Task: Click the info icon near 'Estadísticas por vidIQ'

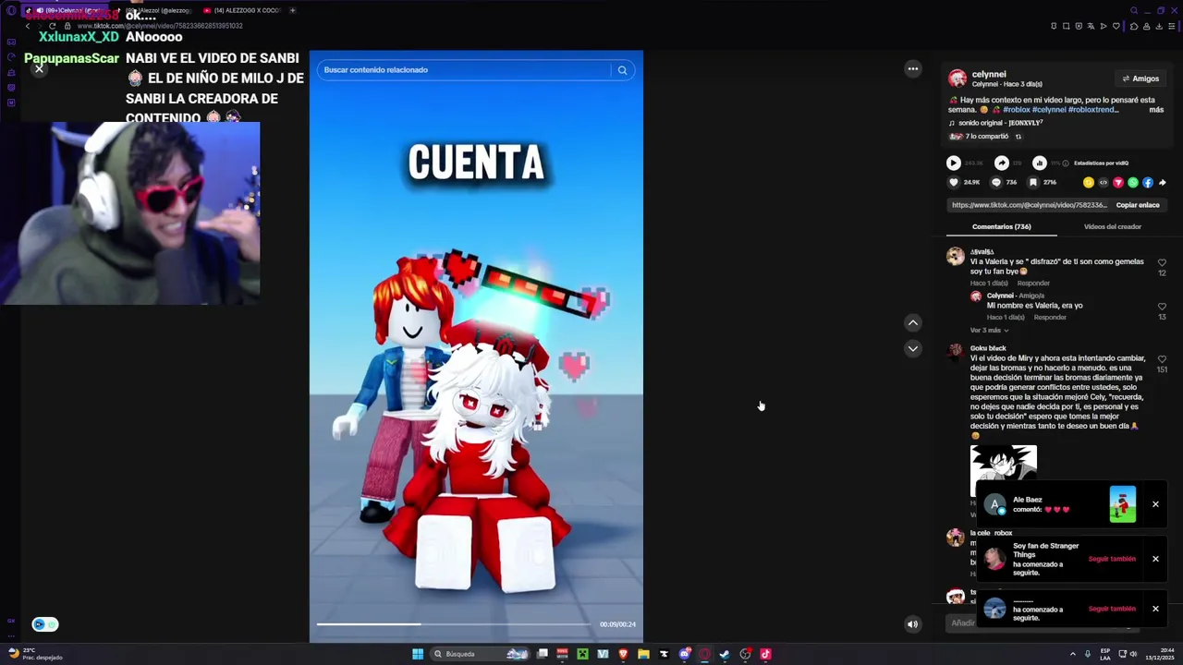Action: [1065, 163]
